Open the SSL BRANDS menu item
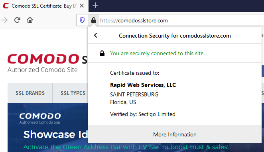 (x=30, y=93)
